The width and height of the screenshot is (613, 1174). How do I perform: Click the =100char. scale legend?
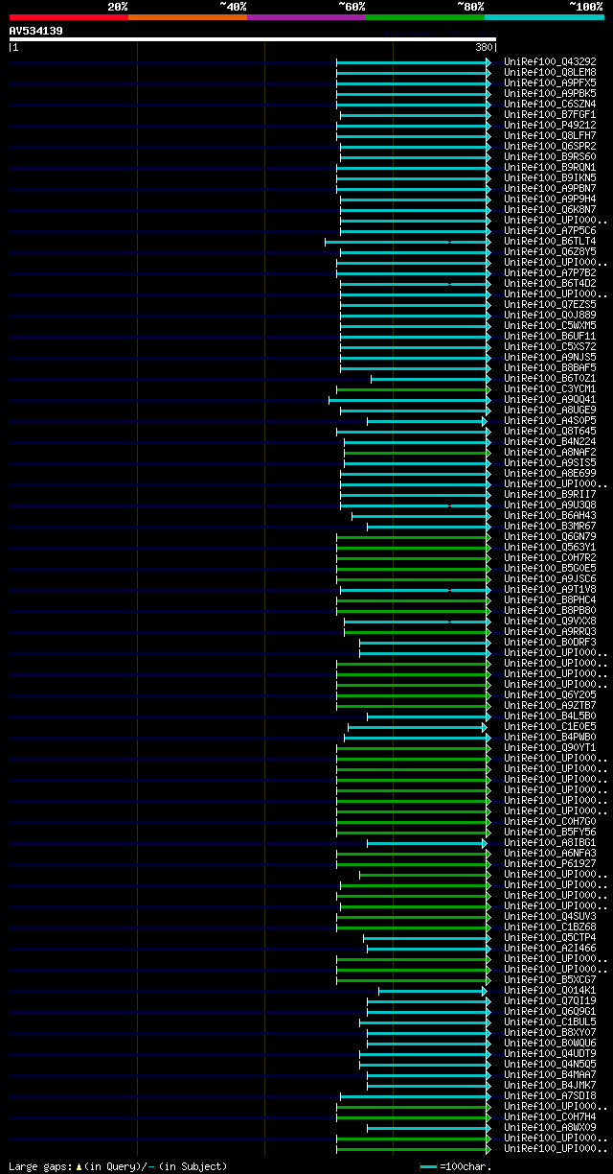[456, 1166]
